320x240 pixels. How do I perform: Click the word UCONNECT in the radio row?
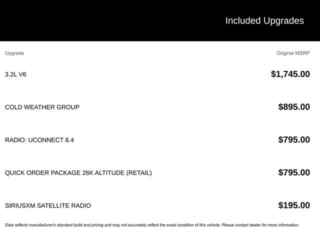click(x=47, y=140)
